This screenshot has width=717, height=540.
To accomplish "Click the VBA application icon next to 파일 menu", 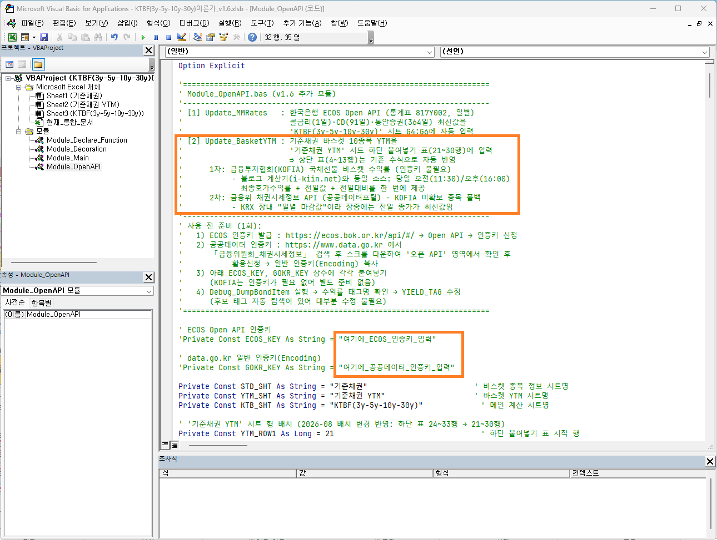I will [x=11, y=23].
